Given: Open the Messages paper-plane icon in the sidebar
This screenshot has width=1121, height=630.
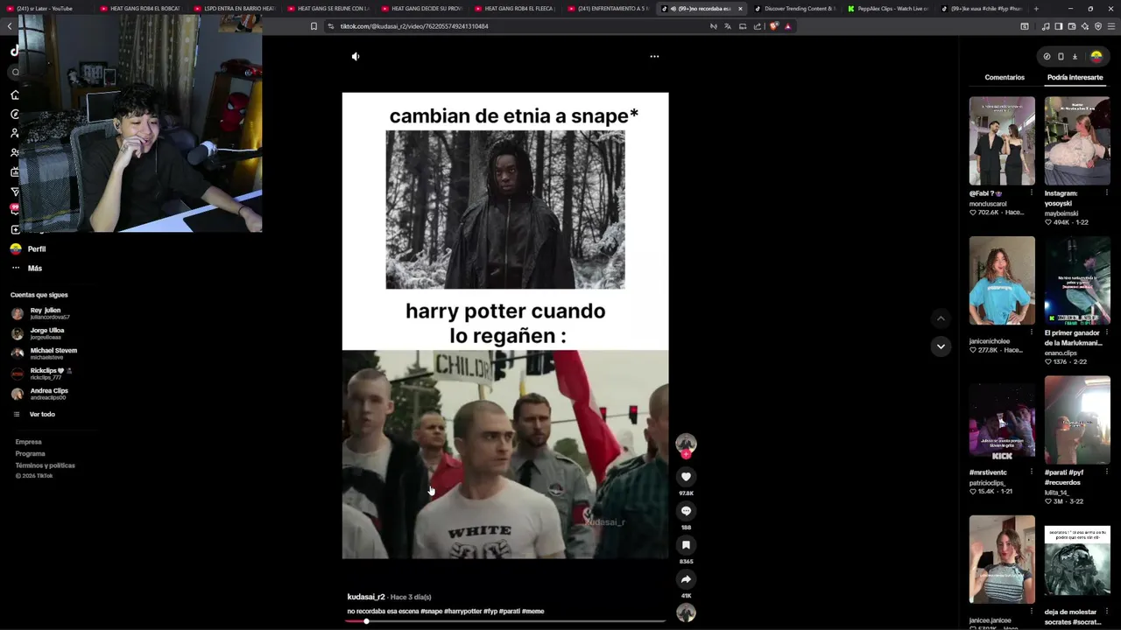Looking at the screenshot, I should (x=15, y=191).
